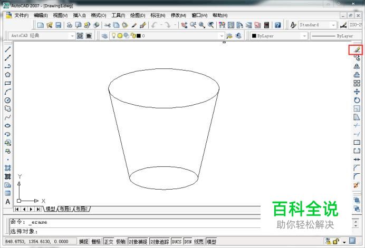Select the Explode modify tool

point(357,185)
